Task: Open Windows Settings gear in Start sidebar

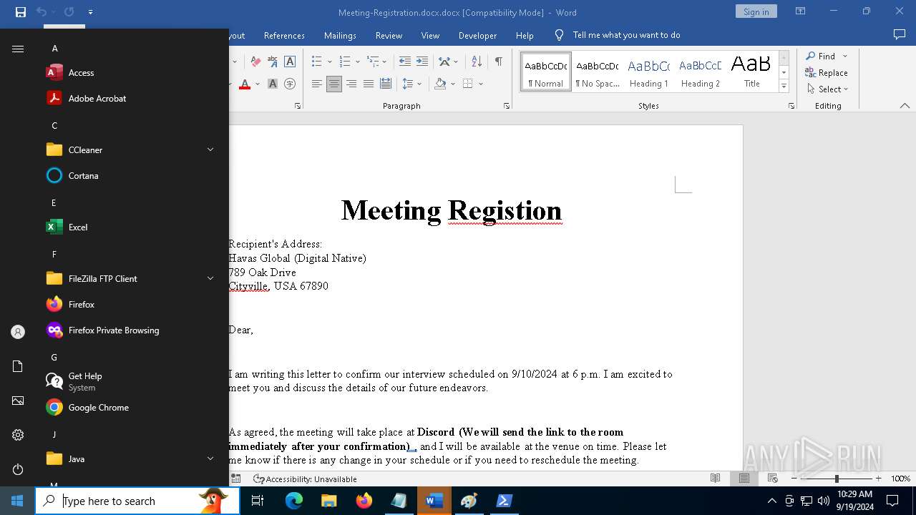Action: (x=18, y=435)
